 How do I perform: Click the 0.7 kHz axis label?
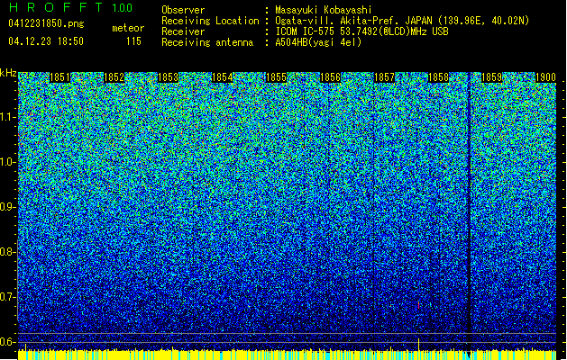7,297
